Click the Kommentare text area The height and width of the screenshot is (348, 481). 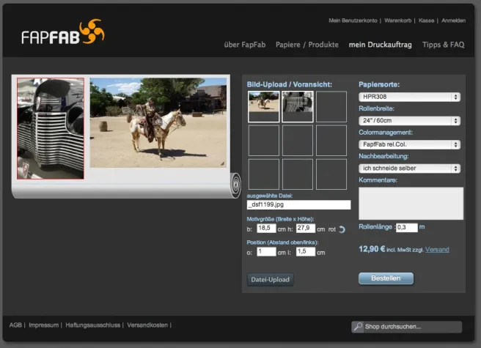pyautogui.click(x=411, y=203)
